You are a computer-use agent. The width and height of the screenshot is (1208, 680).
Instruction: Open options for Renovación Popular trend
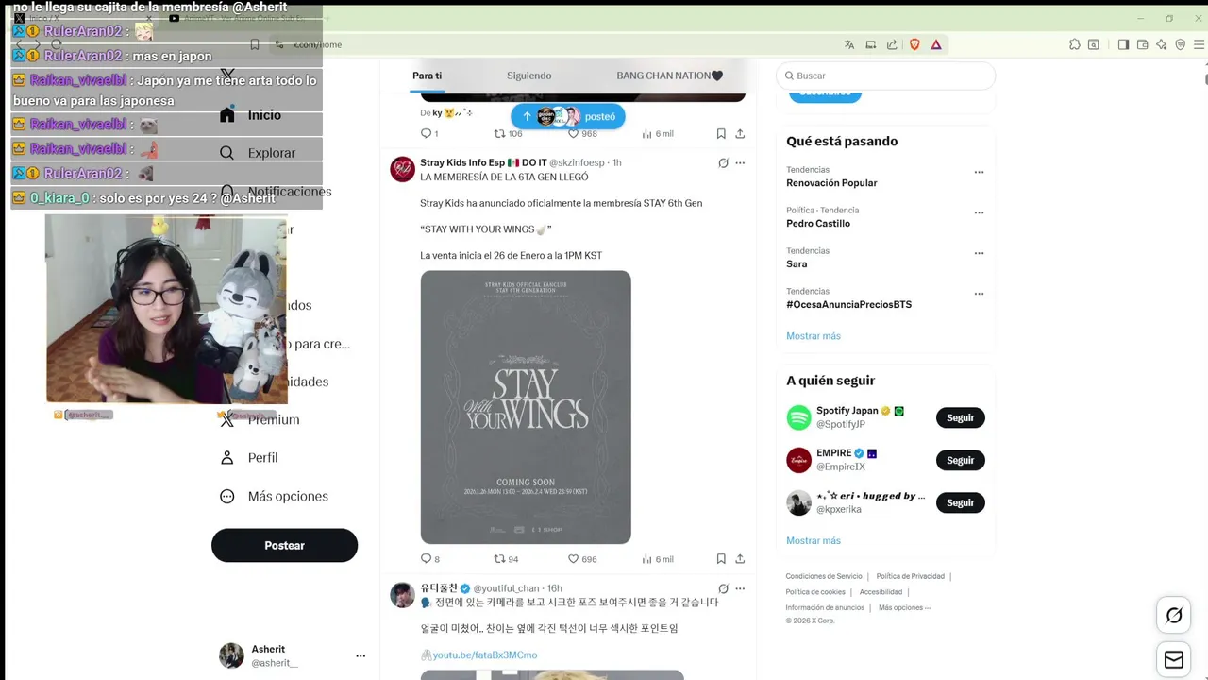point(979,172)
